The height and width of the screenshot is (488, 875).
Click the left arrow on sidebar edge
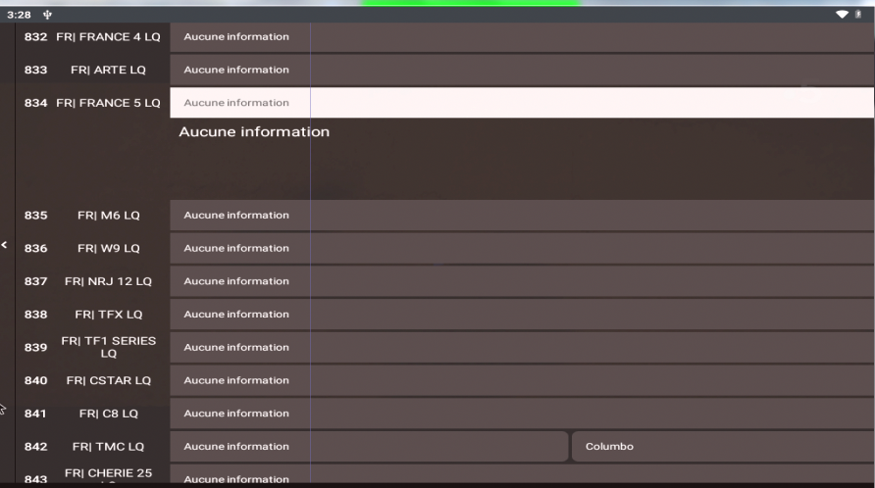point(4,245)
